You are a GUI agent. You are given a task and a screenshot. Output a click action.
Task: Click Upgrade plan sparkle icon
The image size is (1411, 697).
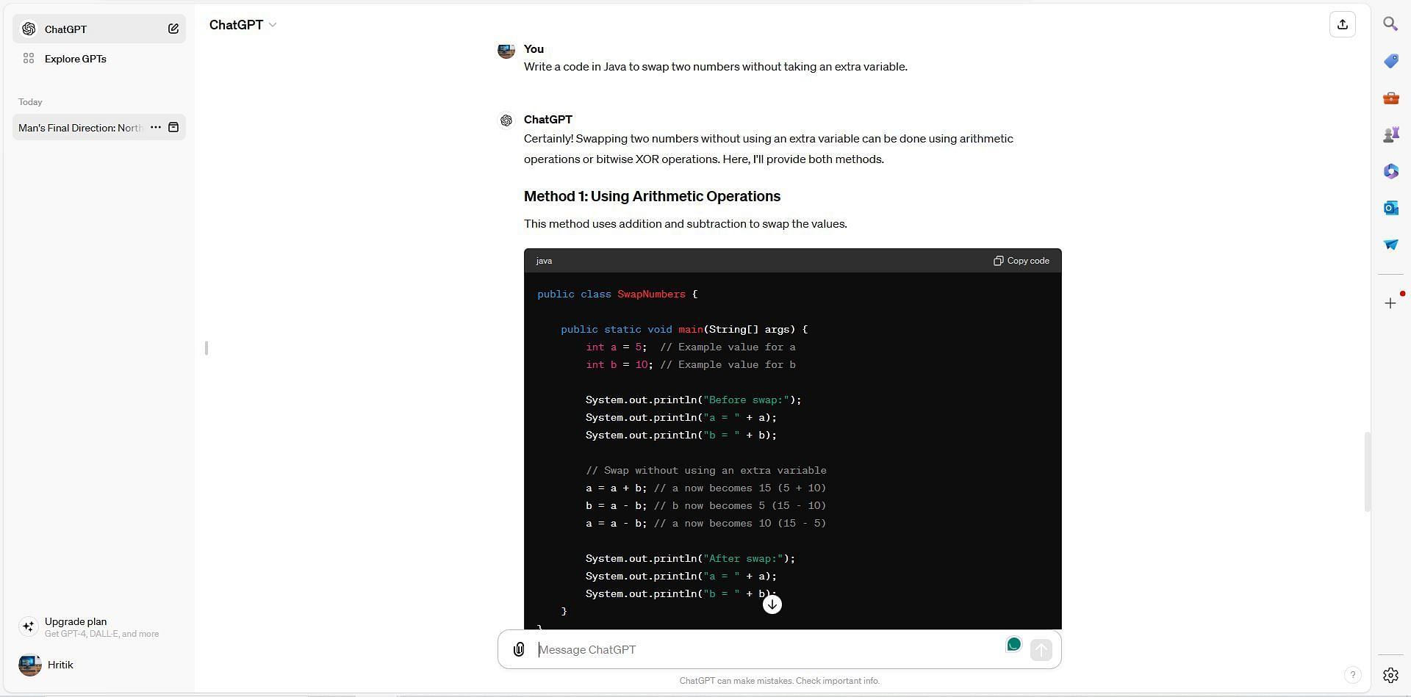[x=29, y=626]
